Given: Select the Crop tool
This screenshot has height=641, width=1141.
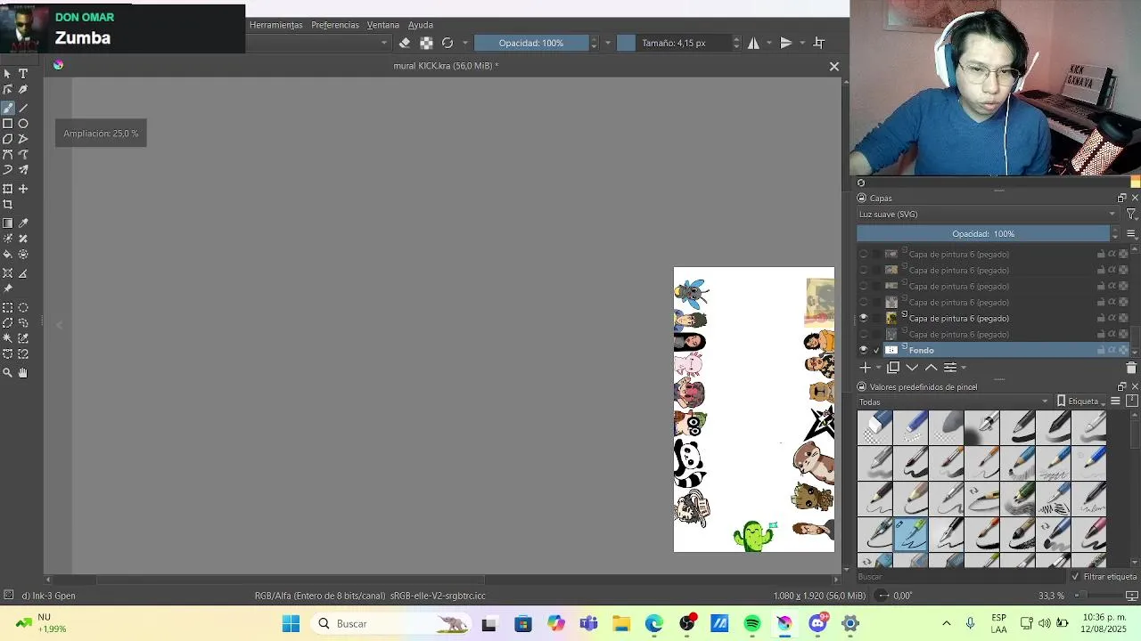Looking at the screenshot, I should click(x=8, y=205).
